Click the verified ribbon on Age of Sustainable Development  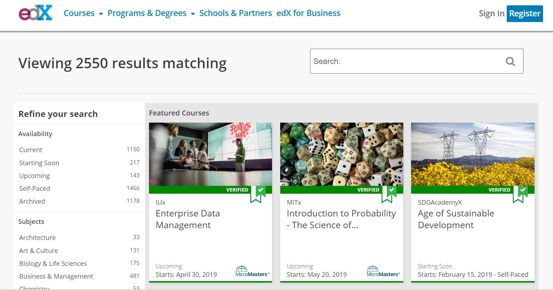point(520,194)
